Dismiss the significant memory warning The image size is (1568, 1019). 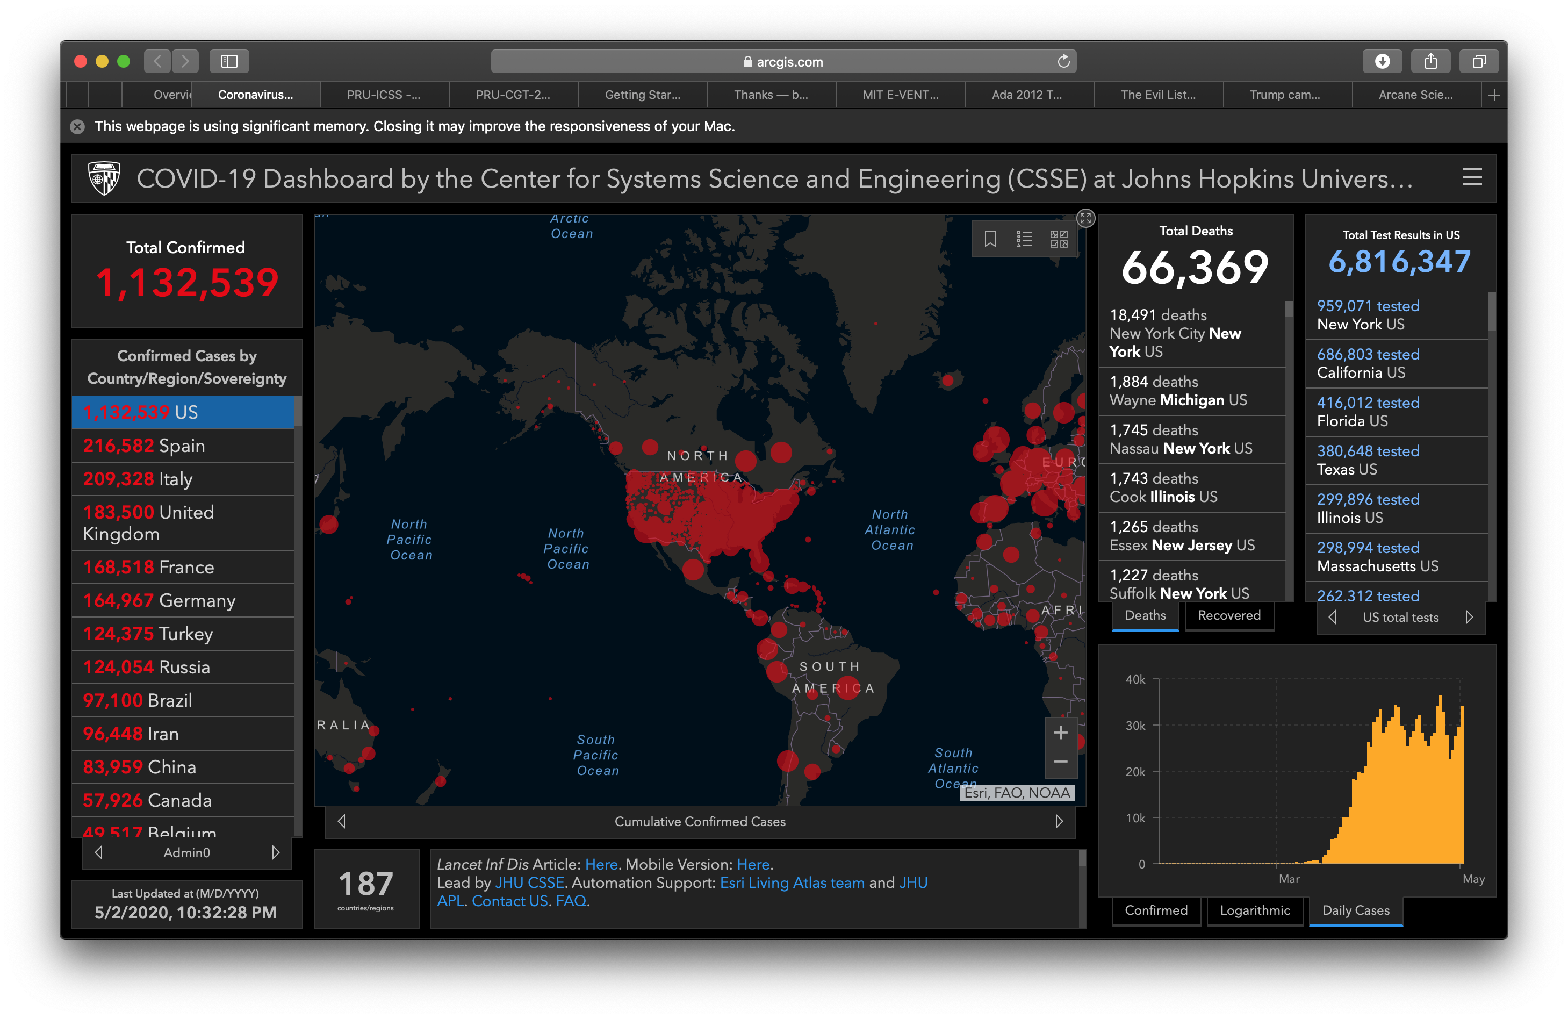[x=77, y=126]
